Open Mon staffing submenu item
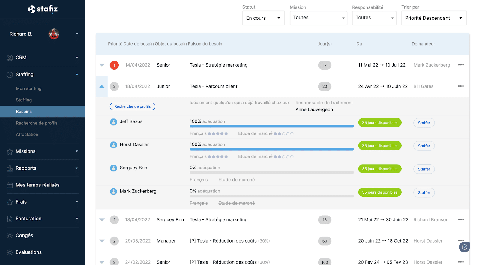480x265 pixels. [x=29, y=88]
